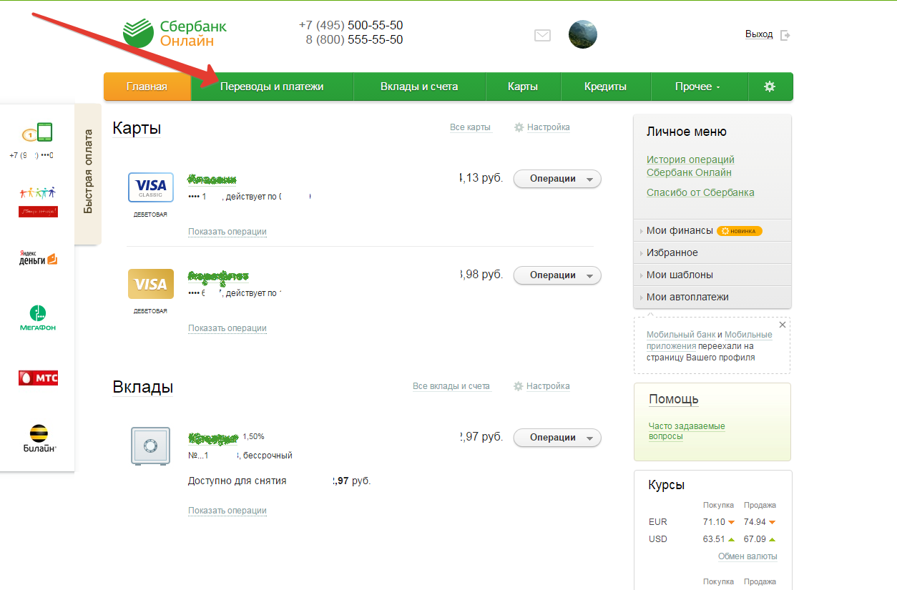Open Часто задаваемые вопросы link

[687, 431]
